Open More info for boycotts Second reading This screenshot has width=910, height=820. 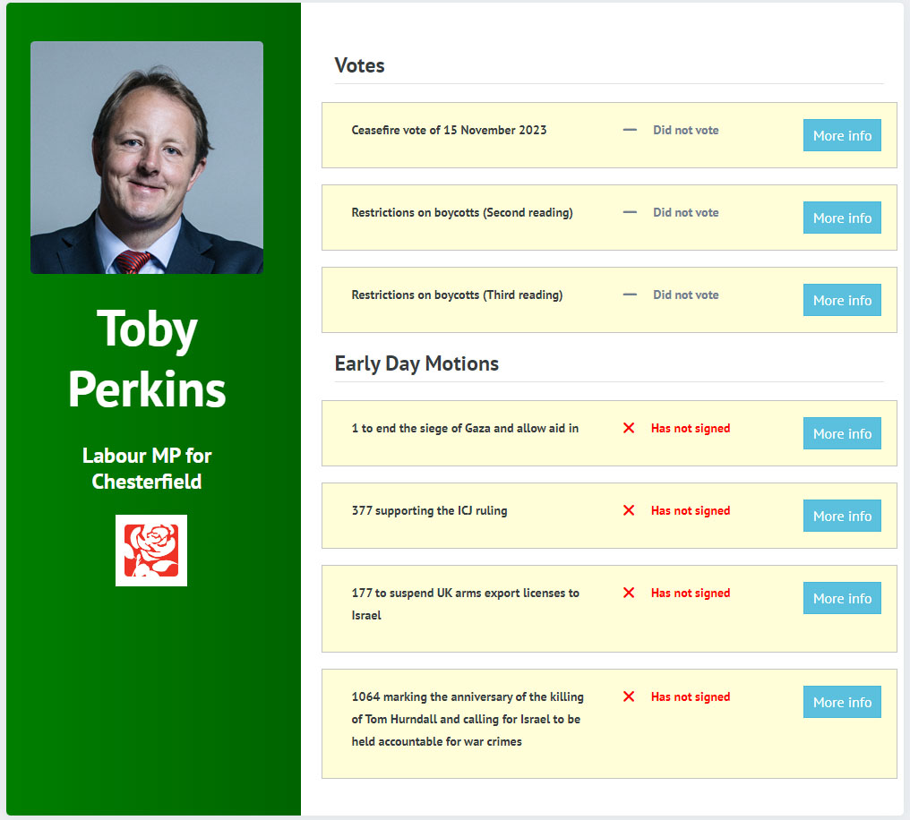pyautogui.click(x=842, y=218)
